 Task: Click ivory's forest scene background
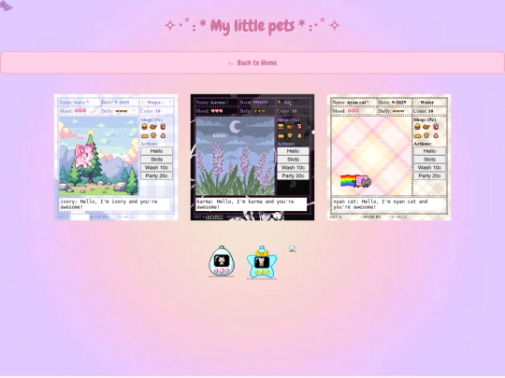click(x=98, y=156)
